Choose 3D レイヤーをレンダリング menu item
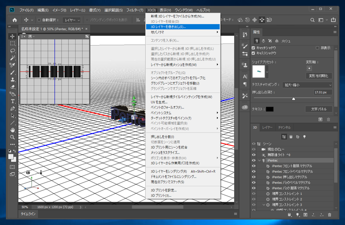 click(x=183, y=171)
